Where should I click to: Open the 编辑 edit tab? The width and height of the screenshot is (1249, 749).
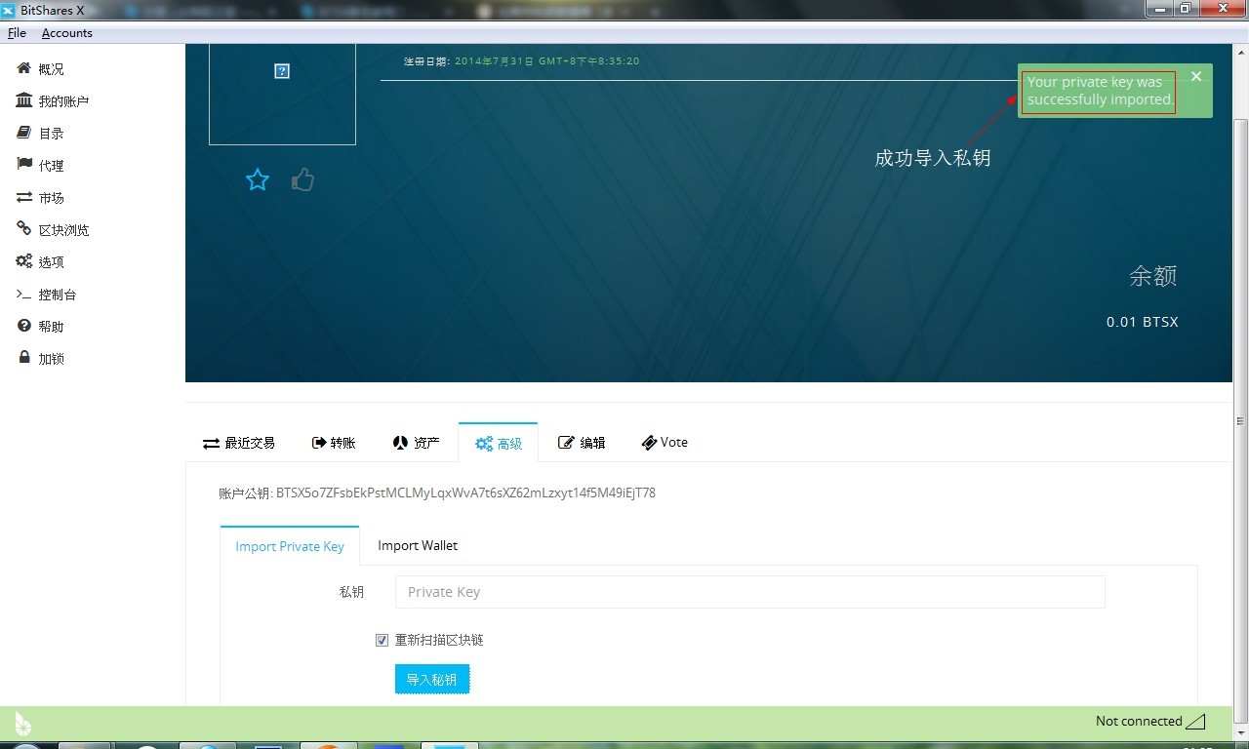582,443
